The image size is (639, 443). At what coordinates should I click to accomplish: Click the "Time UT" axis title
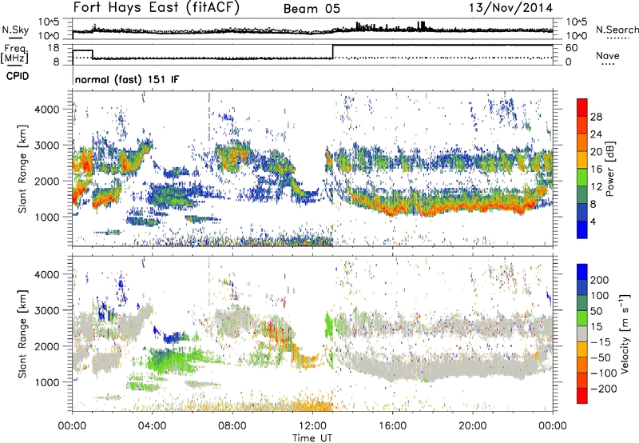(312, 438)
